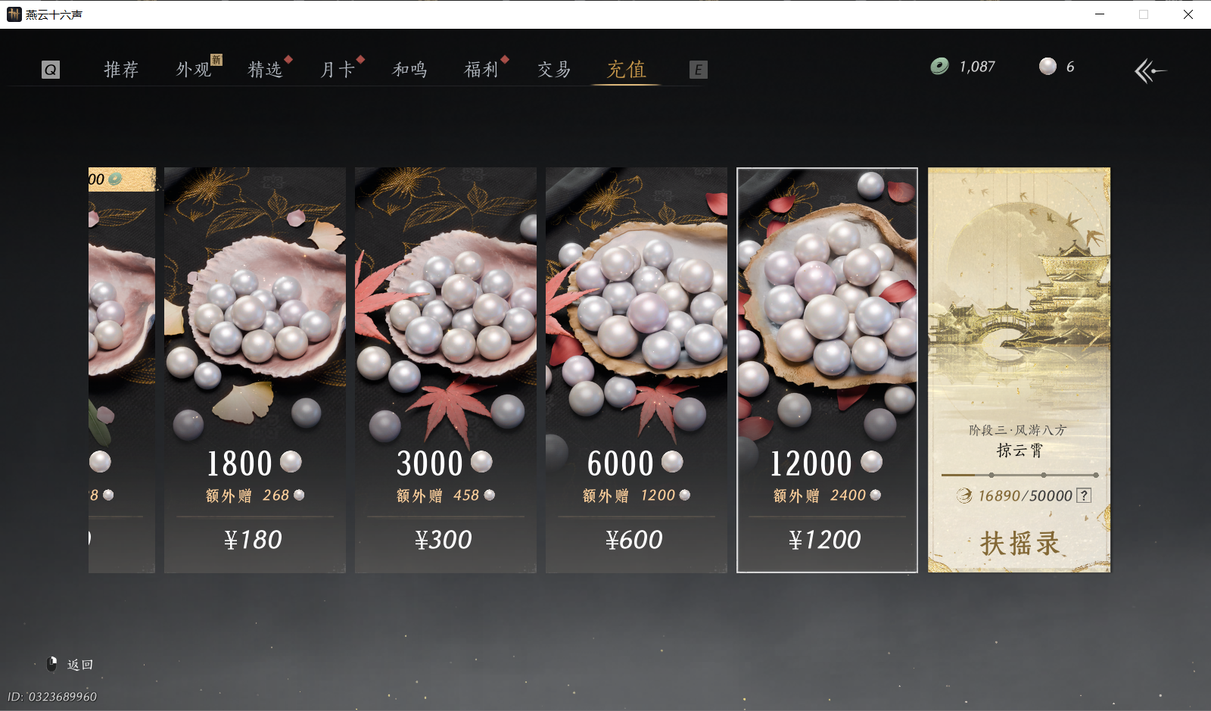Open the 扶摇录 reward card
Image resolution: width=1211 pixels, height=711 pixels.
point(1020,370)
